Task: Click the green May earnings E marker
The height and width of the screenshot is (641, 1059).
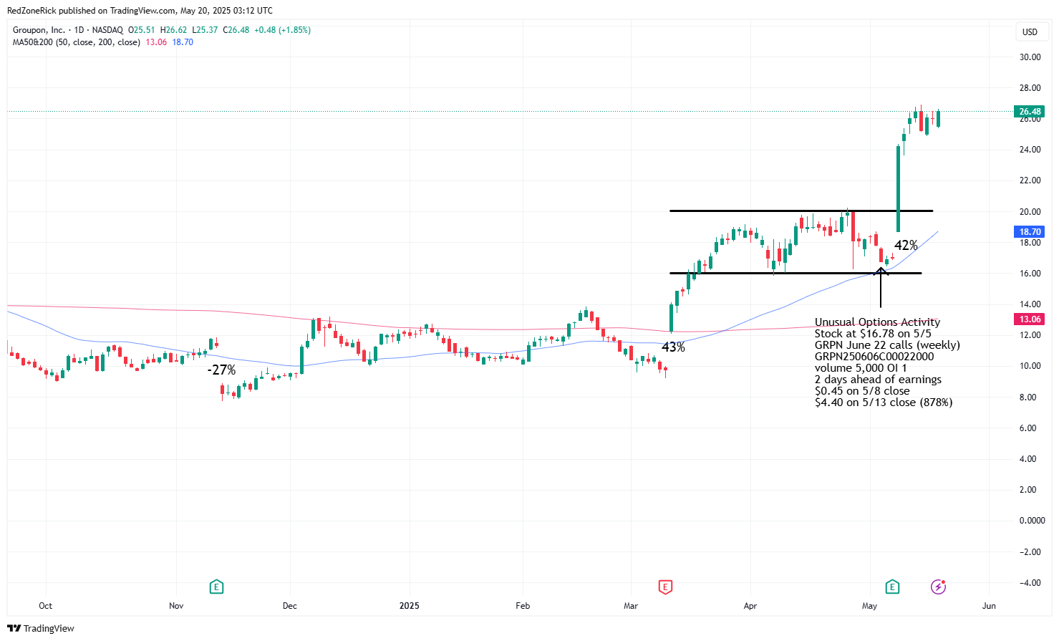Action: [892, 587]
